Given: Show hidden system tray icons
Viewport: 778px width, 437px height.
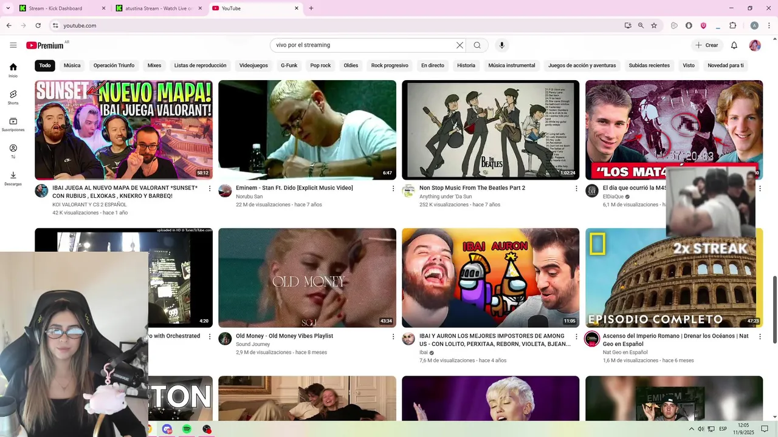Looking at the screenshot, I should click(x=691, y=429).
